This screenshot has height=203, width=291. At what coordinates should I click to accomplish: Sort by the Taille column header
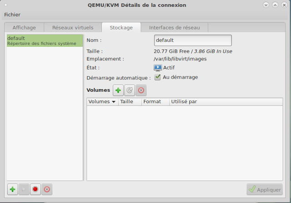coord(130,102)
